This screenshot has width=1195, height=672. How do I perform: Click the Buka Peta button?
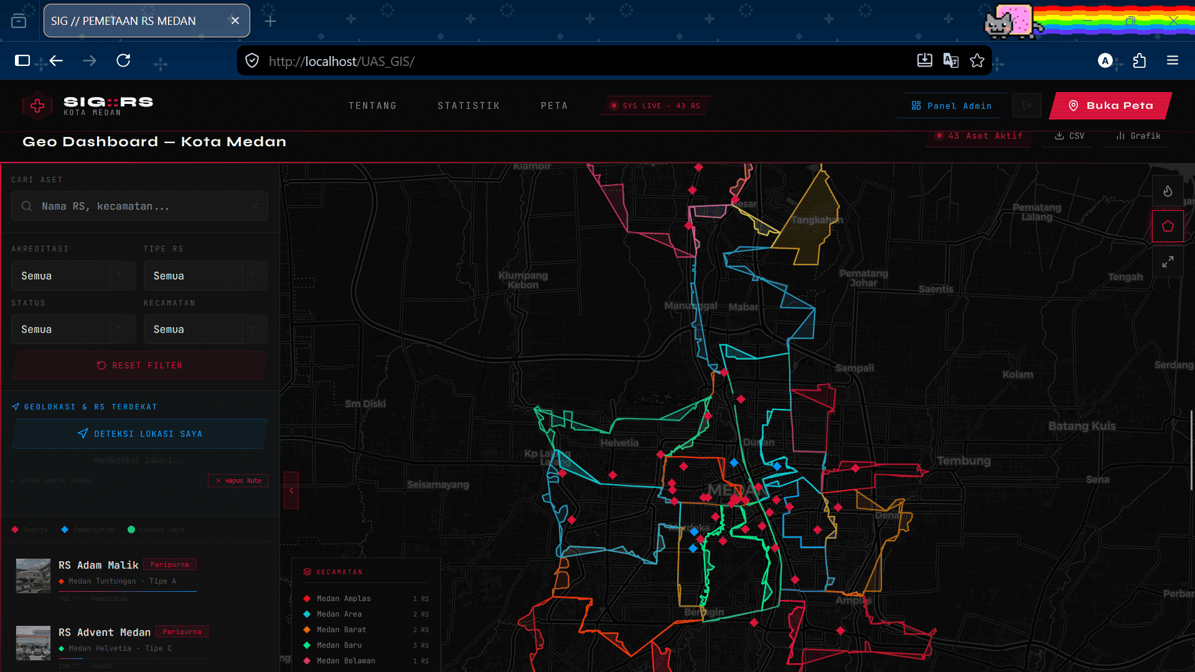[1111, 106]
